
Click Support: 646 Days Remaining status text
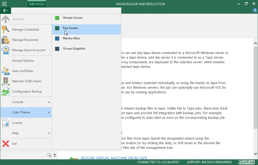(209, 162)
